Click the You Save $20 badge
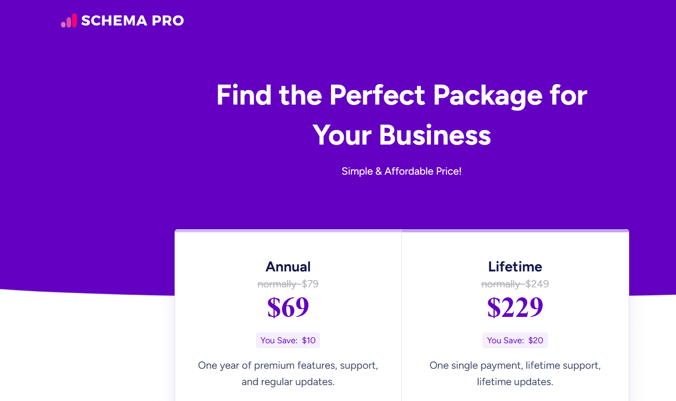The width and height of the screenshot is (676, 401). (515, 340)
